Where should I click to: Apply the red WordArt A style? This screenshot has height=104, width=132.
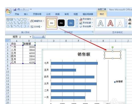[x=110, y=23]
